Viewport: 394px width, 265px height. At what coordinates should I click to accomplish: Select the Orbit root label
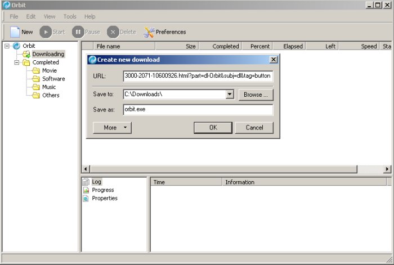29,46
